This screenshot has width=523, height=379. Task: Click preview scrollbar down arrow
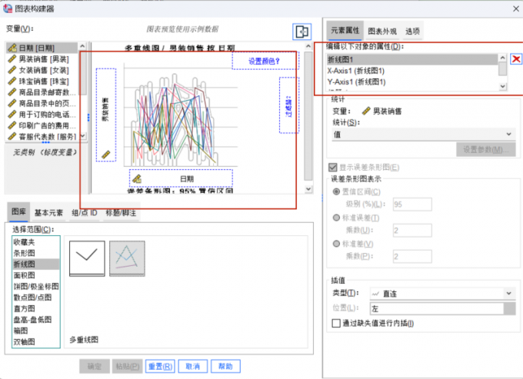[x=308, y=189]
